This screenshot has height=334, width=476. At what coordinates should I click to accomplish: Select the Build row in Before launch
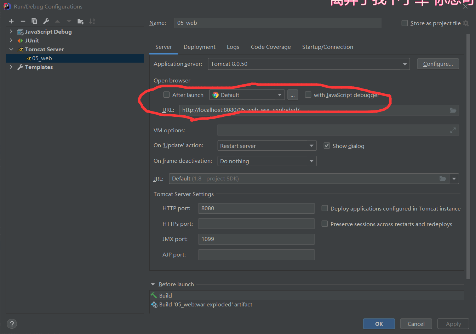[x=307, y=295]
